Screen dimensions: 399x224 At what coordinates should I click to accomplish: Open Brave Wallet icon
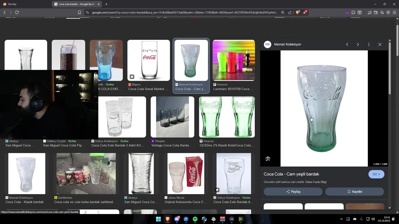(x=376, y=12)
